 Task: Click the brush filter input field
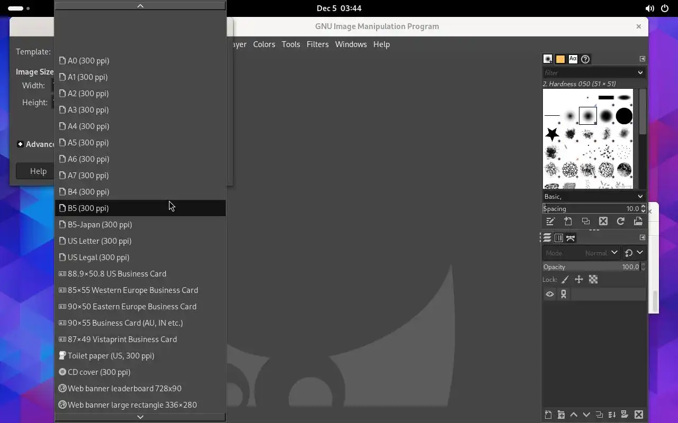coord(588,72)
